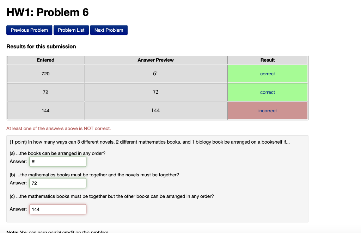Image resolution: width=361 pixels, height=233 pixels.
Task: Click the Results for this submission heading
Action: (x=41, y=46)
